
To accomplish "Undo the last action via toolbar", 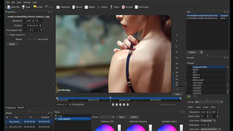I will point(35,7).
